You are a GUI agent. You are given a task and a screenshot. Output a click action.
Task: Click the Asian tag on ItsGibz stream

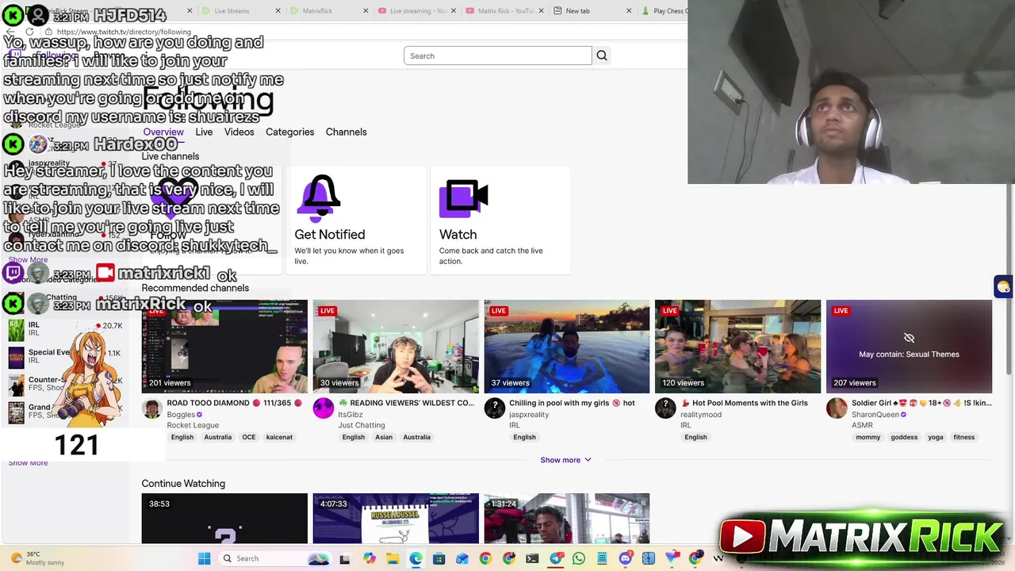[384, 437]
